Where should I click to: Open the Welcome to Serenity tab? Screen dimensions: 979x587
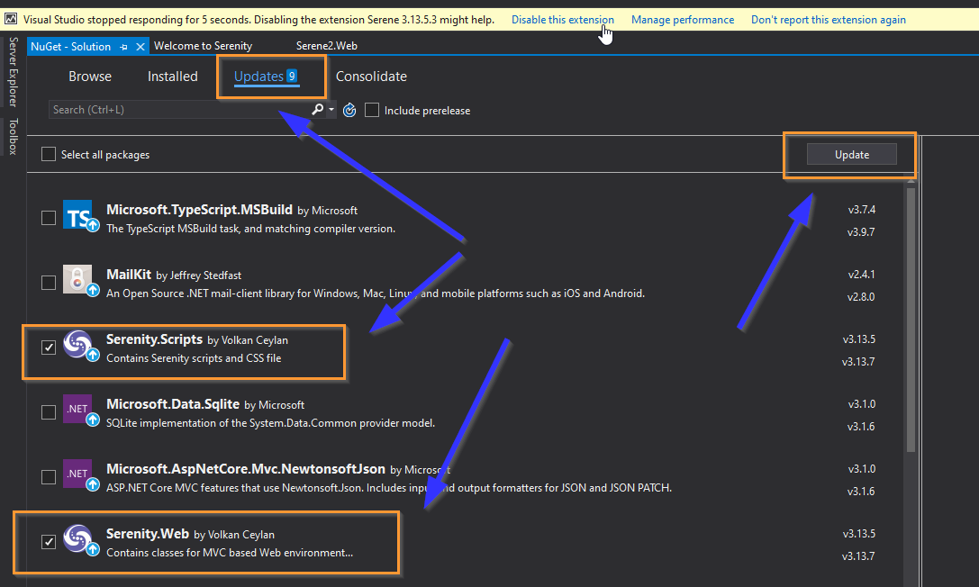click(x=203, y=46)
